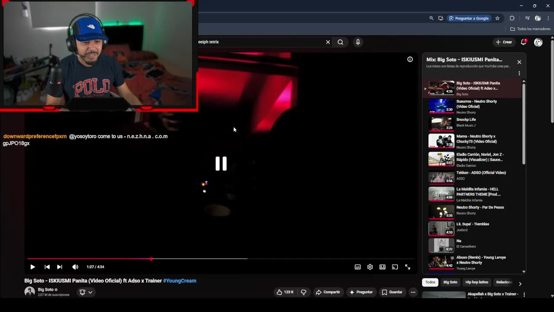Open the #YoungCream hashtag link
The image size is (554, 312).
(180, 281)
